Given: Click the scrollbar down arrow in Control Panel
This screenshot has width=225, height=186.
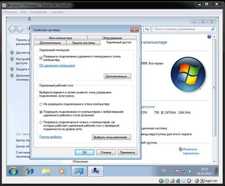Looking at the screenshot, I should coord(214,161).
